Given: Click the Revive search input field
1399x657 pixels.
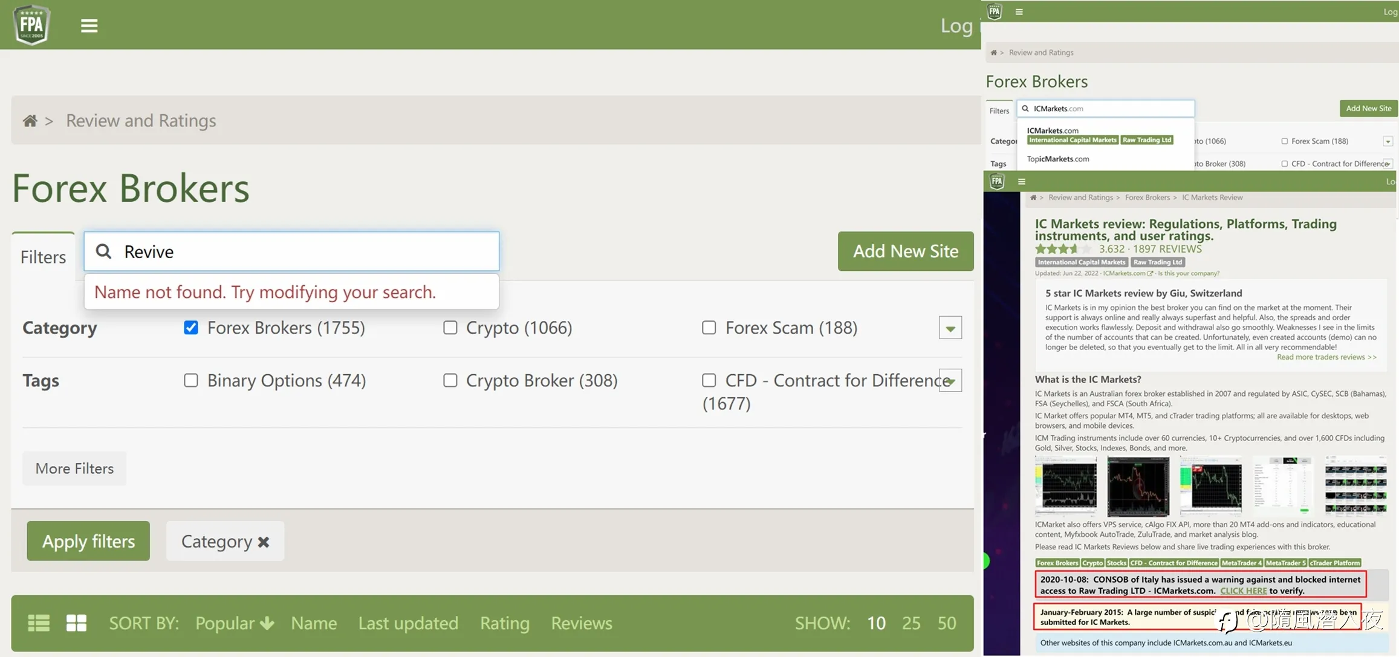Looking at the screenshot, I should 291,251.
